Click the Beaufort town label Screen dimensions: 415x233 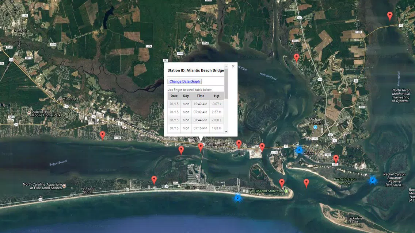pyautogui.click(x=308, y=153)
